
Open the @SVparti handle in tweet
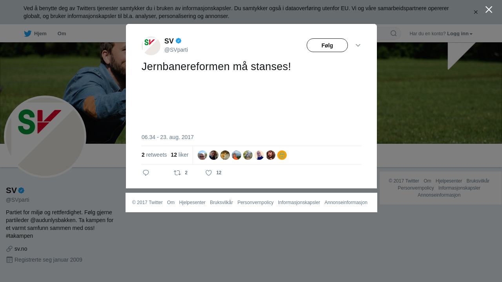coord(176,50)
